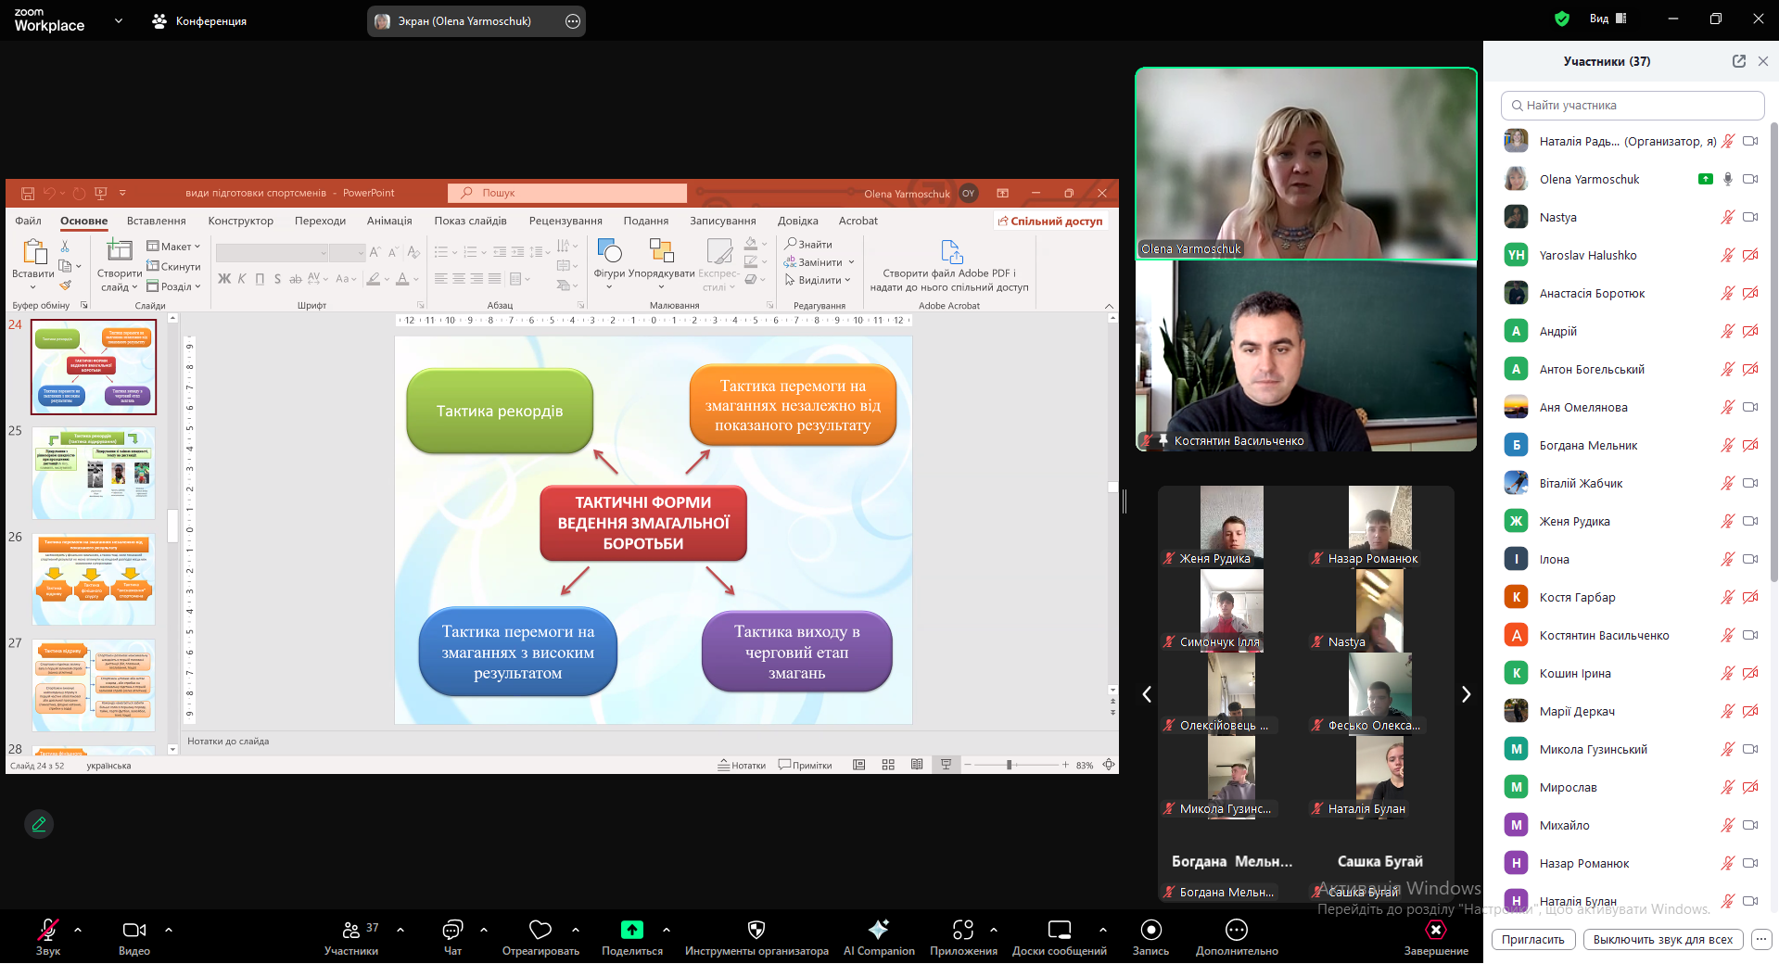The width and height of the screenshot is (1779, 964).
Task: Click the Найти участника search field
Action: [1632, 106]
